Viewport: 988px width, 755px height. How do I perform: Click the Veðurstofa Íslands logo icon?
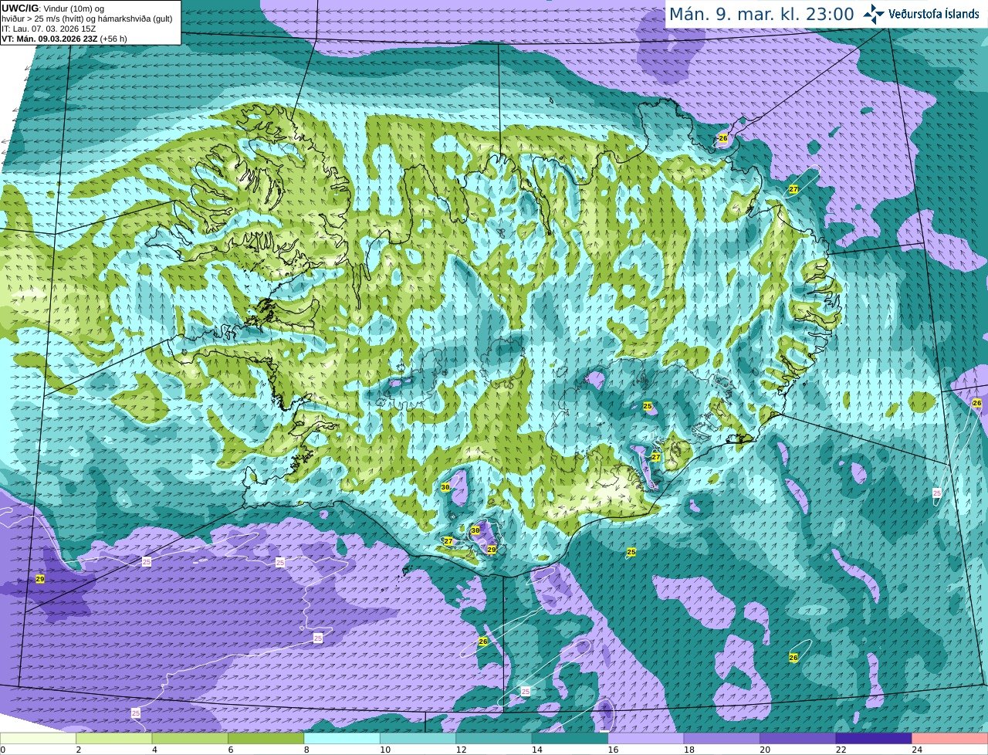(874, 14)
